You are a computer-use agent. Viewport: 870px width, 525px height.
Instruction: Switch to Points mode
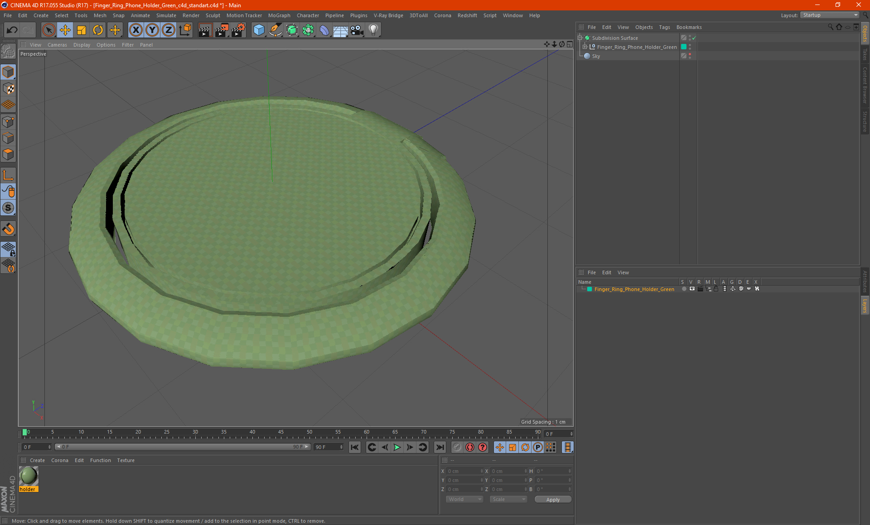tap(8, 121)
